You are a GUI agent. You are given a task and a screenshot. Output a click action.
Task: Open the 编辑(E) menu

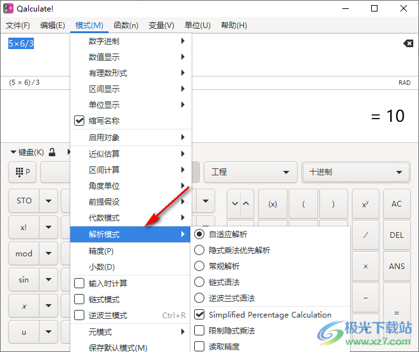click(x=52, y=26)
